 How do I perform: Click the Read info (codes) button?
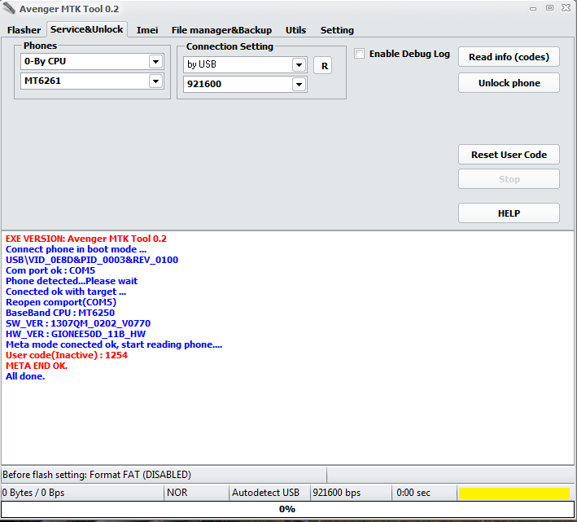[509, 57]
